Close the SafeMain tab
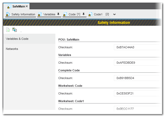This screenshot has height=117, width=165. (x=27, y=6)
